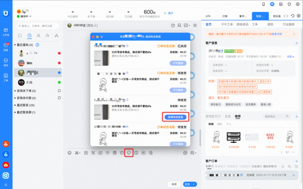Click the blue customer service avatar icon
303x189 pixels.
click(272, 4)
